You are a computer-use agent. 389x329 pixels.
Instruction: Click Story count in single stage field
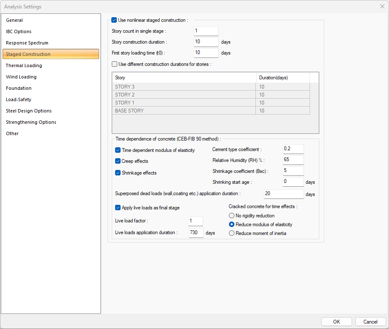point(206,31)
